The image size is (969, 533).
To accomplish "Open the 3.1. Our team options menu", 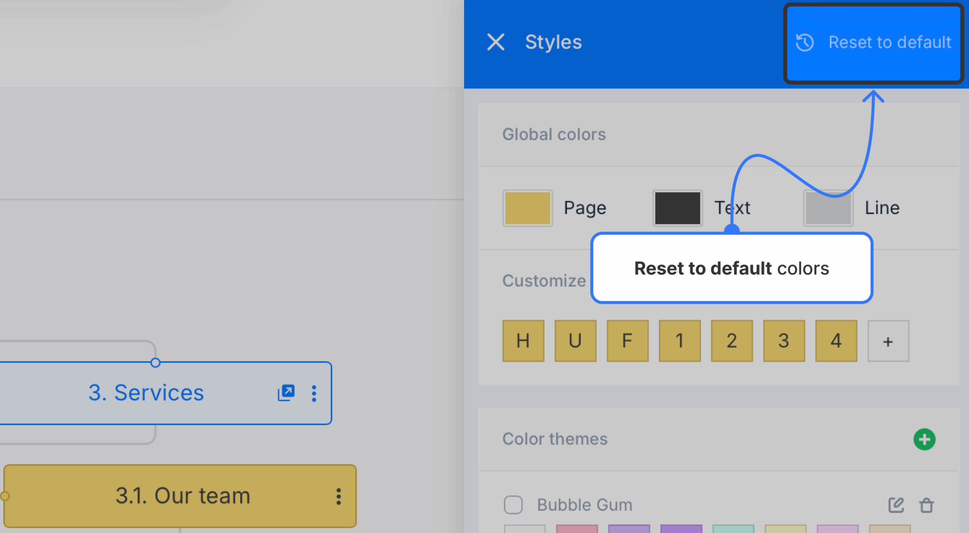I will pyautogui.click(x=339, y=496).
